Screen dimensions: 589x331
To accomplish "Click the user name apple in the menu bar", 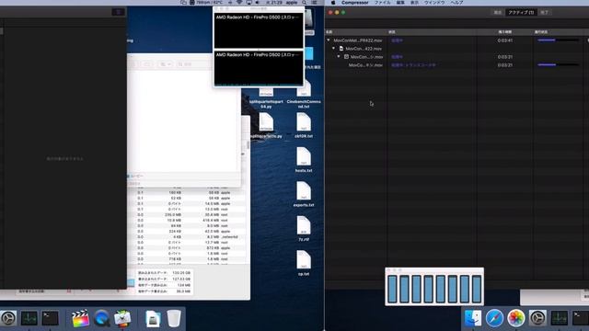I will pyautogui.click(x=292, y=3).
